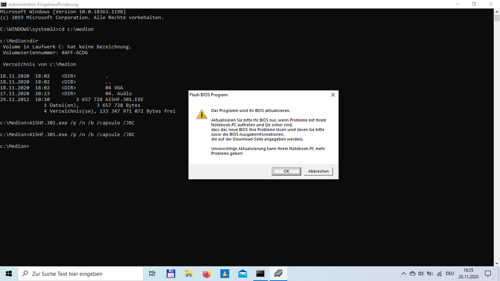The width and height of the screenshot is (500, 281).
Task: Switch to the command prompt taskbar icon
Action: click(260, 273)
